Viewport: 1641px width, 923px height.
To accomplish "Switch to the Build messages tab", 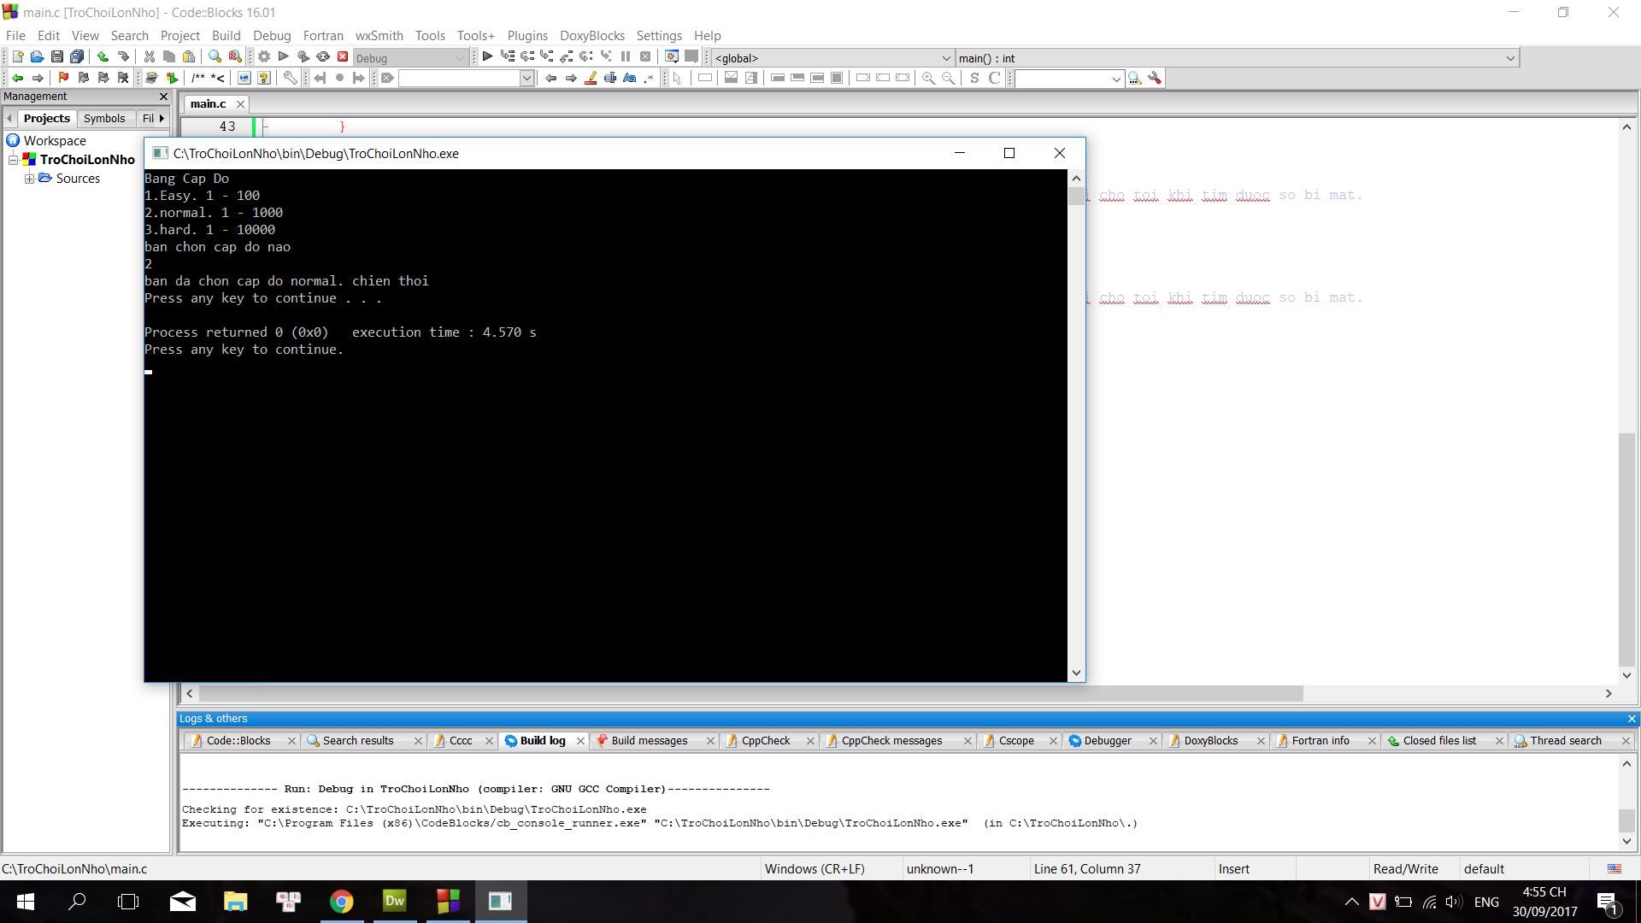I will tap(649, 741).
